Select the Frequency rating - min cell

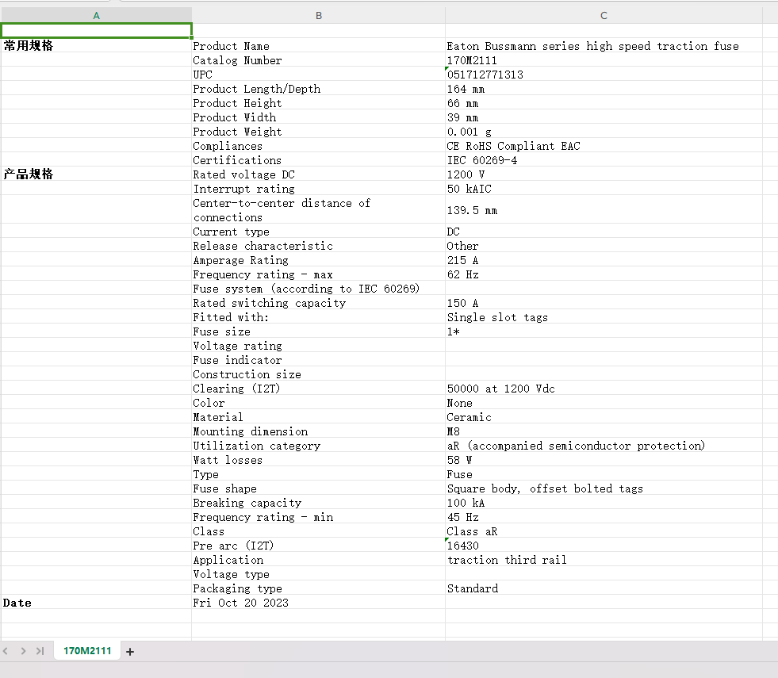[319, 517]
